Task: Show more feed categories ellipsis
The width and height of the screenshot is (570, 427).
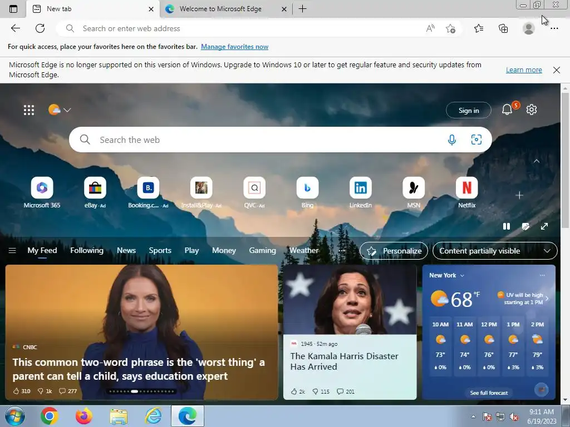Action: pyautogui.click(x=341, y=251)
